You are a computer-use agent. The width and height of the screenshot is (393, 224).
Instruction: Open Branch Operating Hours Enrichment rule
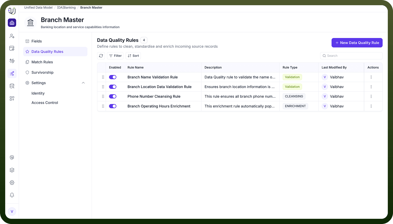coord(159,106)
